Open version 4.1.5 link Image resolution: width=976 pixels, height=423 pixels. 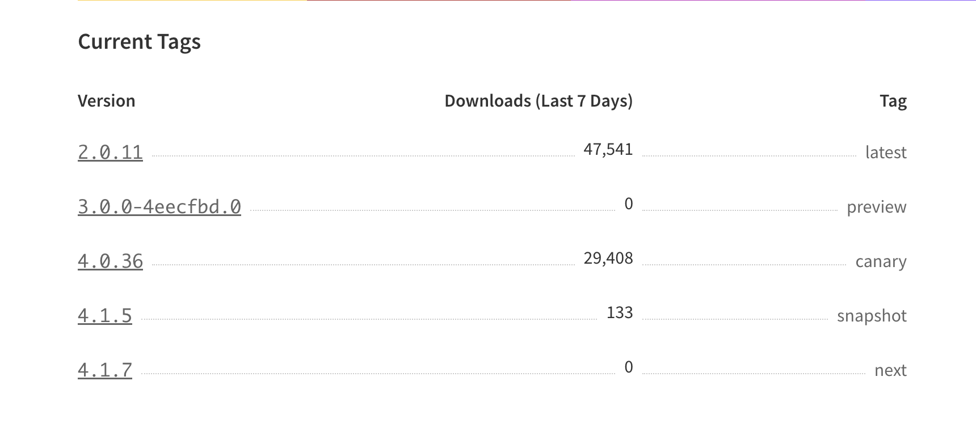[105, 315]
